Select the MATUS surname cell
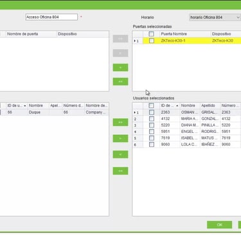Image resolution: width=241 pixels, height=235 pixels. 210,138
